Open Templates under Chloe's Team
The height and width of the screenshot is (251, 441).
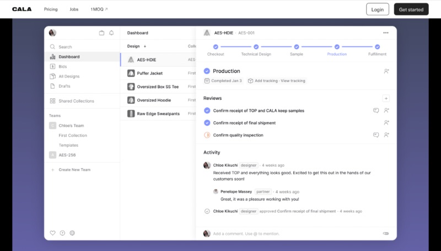tap(68, 145)
